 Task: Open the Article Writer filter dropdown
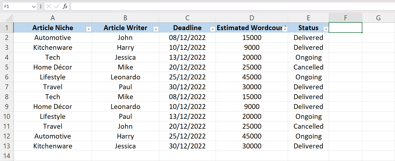pos(156,28)
